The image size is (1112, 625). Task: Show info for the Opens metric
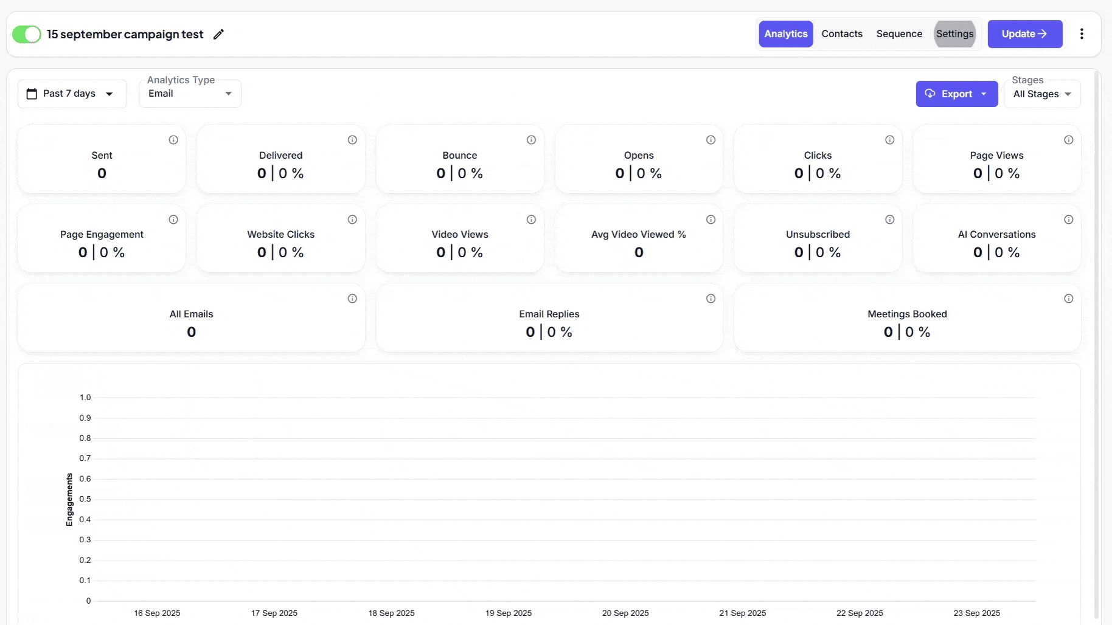pyautogui.click(x=711, y=140)
